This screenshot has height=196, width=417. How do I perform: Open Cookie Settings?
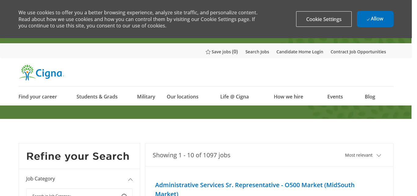tap(324, 19)
